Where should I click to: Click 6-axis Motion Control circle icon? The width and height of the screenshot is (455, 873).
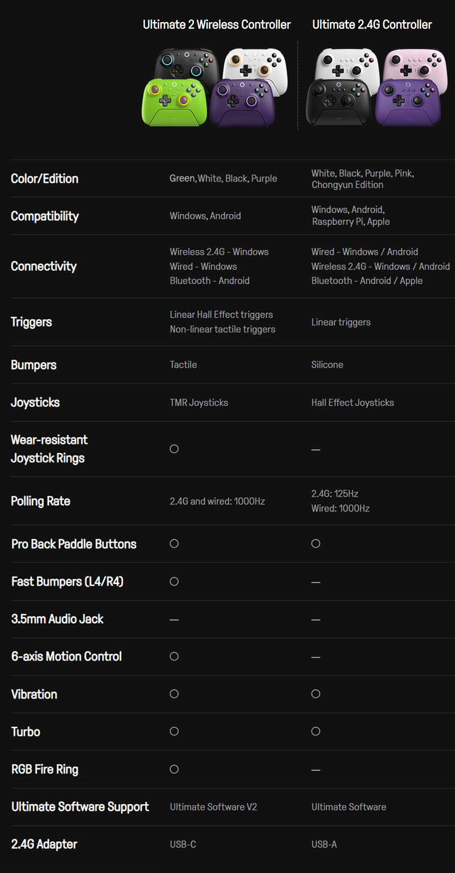[x=174, y=656]
